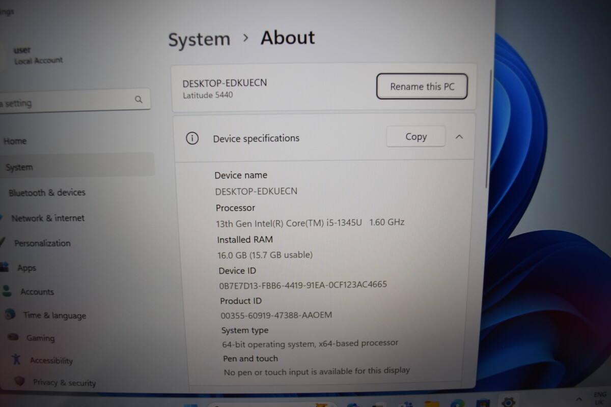The width and height of the screenshot is (611, 407).
Task: Open Bluetooth & devices settings
Action: point(47,192)
